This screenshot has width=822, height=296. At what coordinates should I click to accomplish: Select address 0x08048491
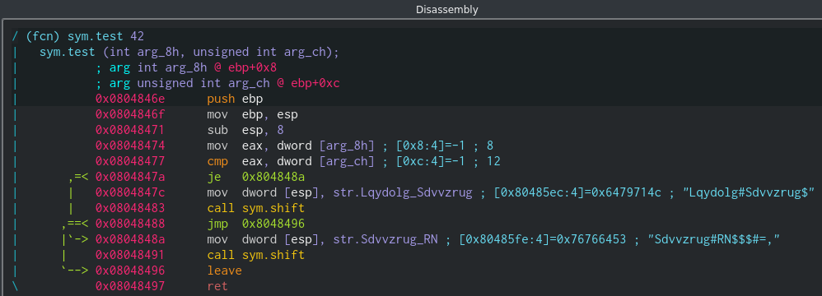(130, 255)
